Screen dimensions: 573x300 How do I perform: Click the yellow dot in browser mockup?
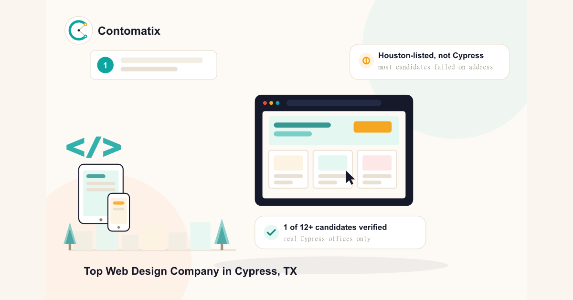pos(271,103)
